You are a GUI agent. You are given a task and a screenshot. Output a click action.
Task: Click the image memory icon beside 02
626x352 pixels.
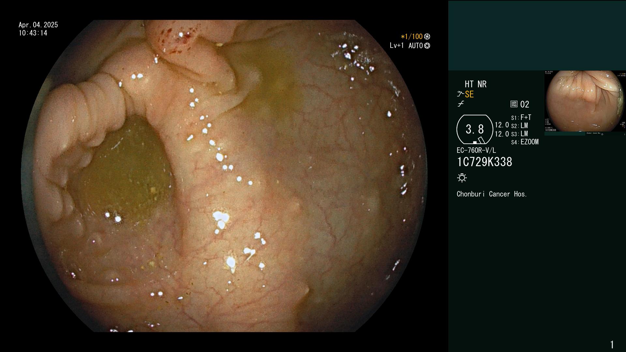[x=514, y=104]
